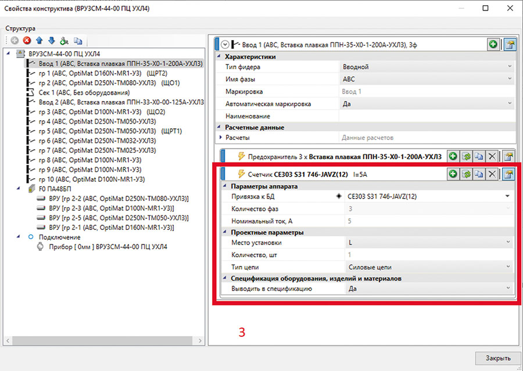Collapse the Ф0 ПА48БП tree node
Viewport: 523px width, 371px height.
(19, 189)
